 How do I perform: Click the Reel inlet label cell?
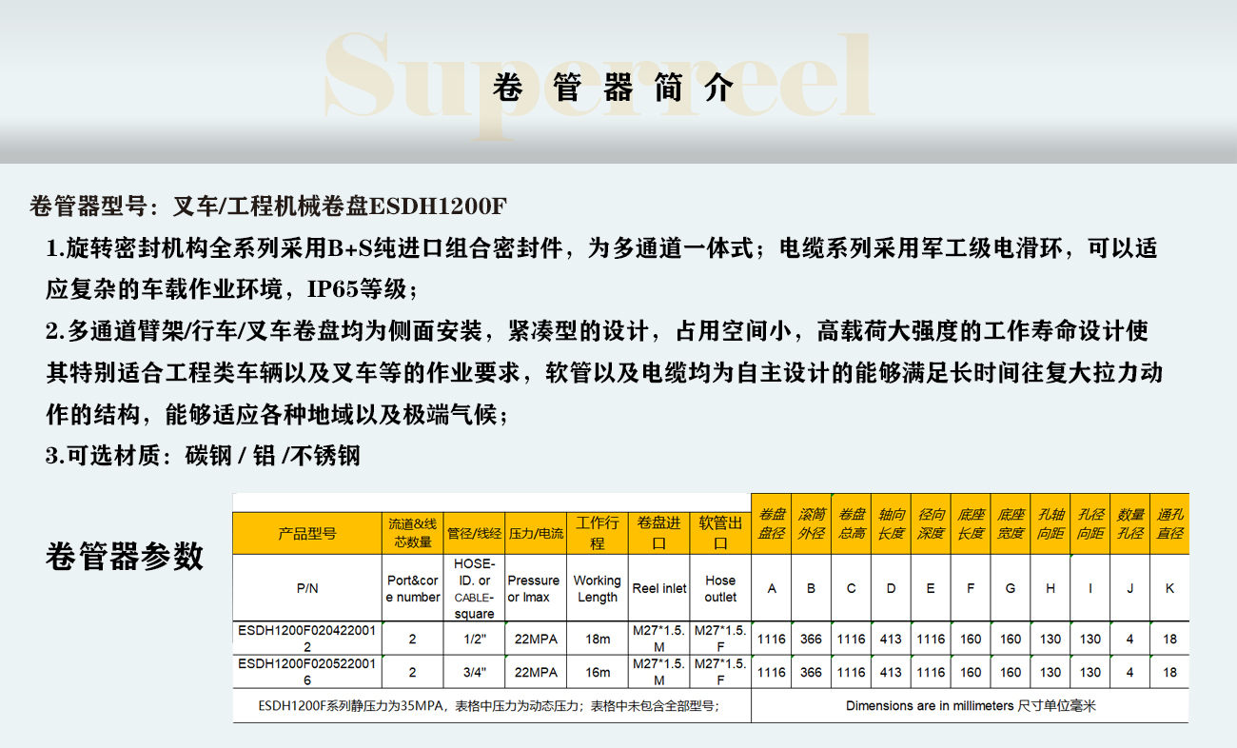(659, 588)
